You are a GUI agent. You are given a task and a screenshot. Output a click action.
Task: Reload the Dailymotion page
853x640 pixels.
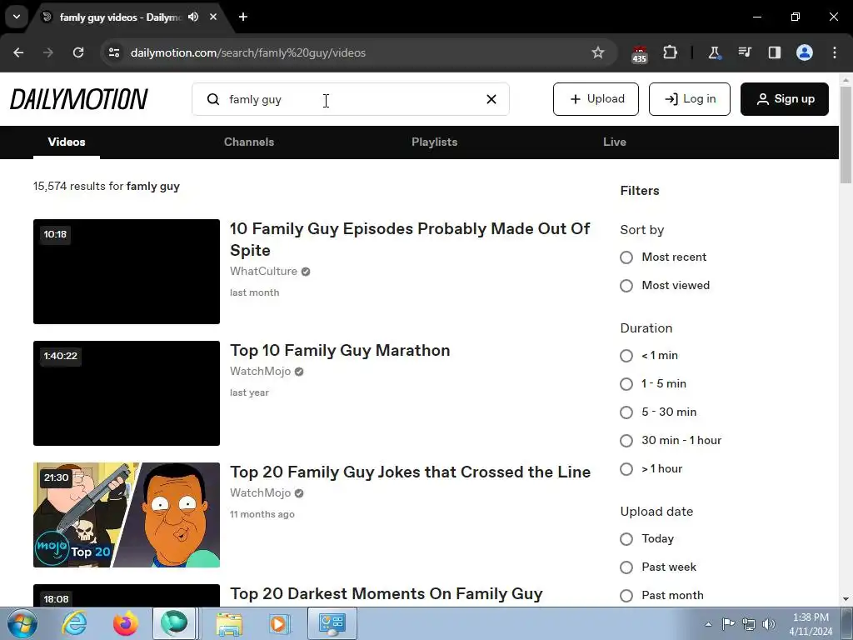[78, 52]
